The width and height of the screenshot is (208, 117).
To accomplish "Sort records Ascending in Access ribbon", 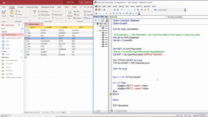I will [43, 12].
